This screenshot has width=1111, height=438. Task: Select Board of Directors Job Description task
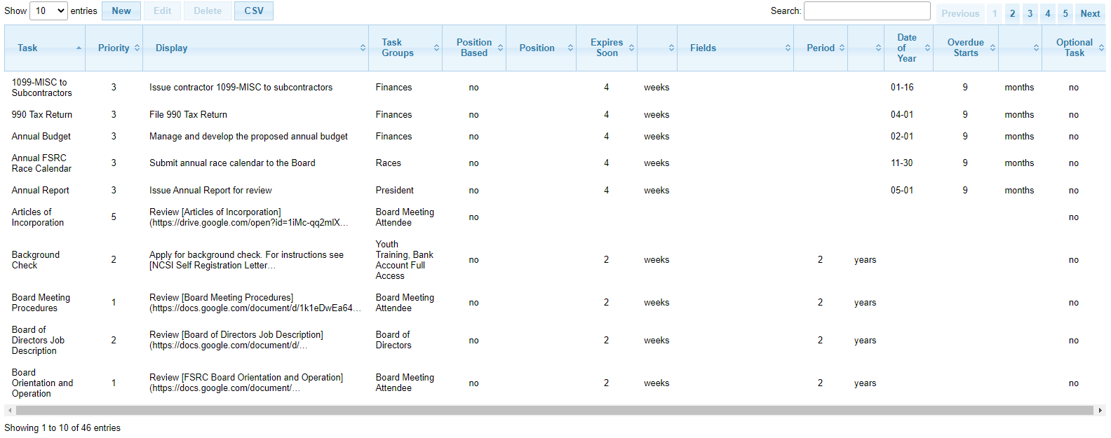[x=38, y=340]
